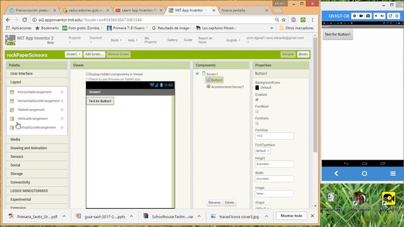Open the yellow camera app desktop shortcut
Image resolution: width=404 pixels, height=227 pixels.
(x=388, y=201)
